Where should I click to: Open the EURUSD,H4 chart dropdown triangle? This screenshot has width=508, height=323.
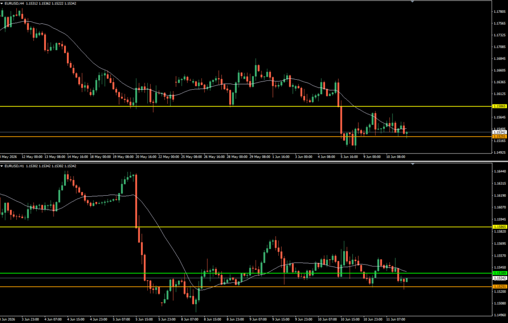pos(2,3)
